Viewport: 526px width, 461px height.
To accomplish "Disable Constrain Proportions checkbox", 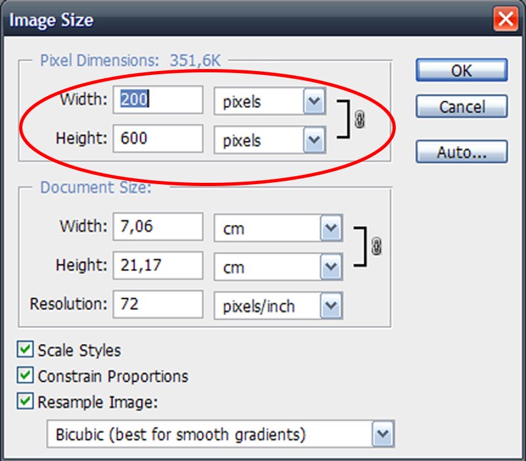I will pyautogui.click(x=25, y=376).
